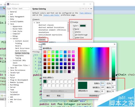This screenshot has width=135, height=107.
Task: Select 'Auto(un)boxed expressions' element
Action: tap(50, 35)
